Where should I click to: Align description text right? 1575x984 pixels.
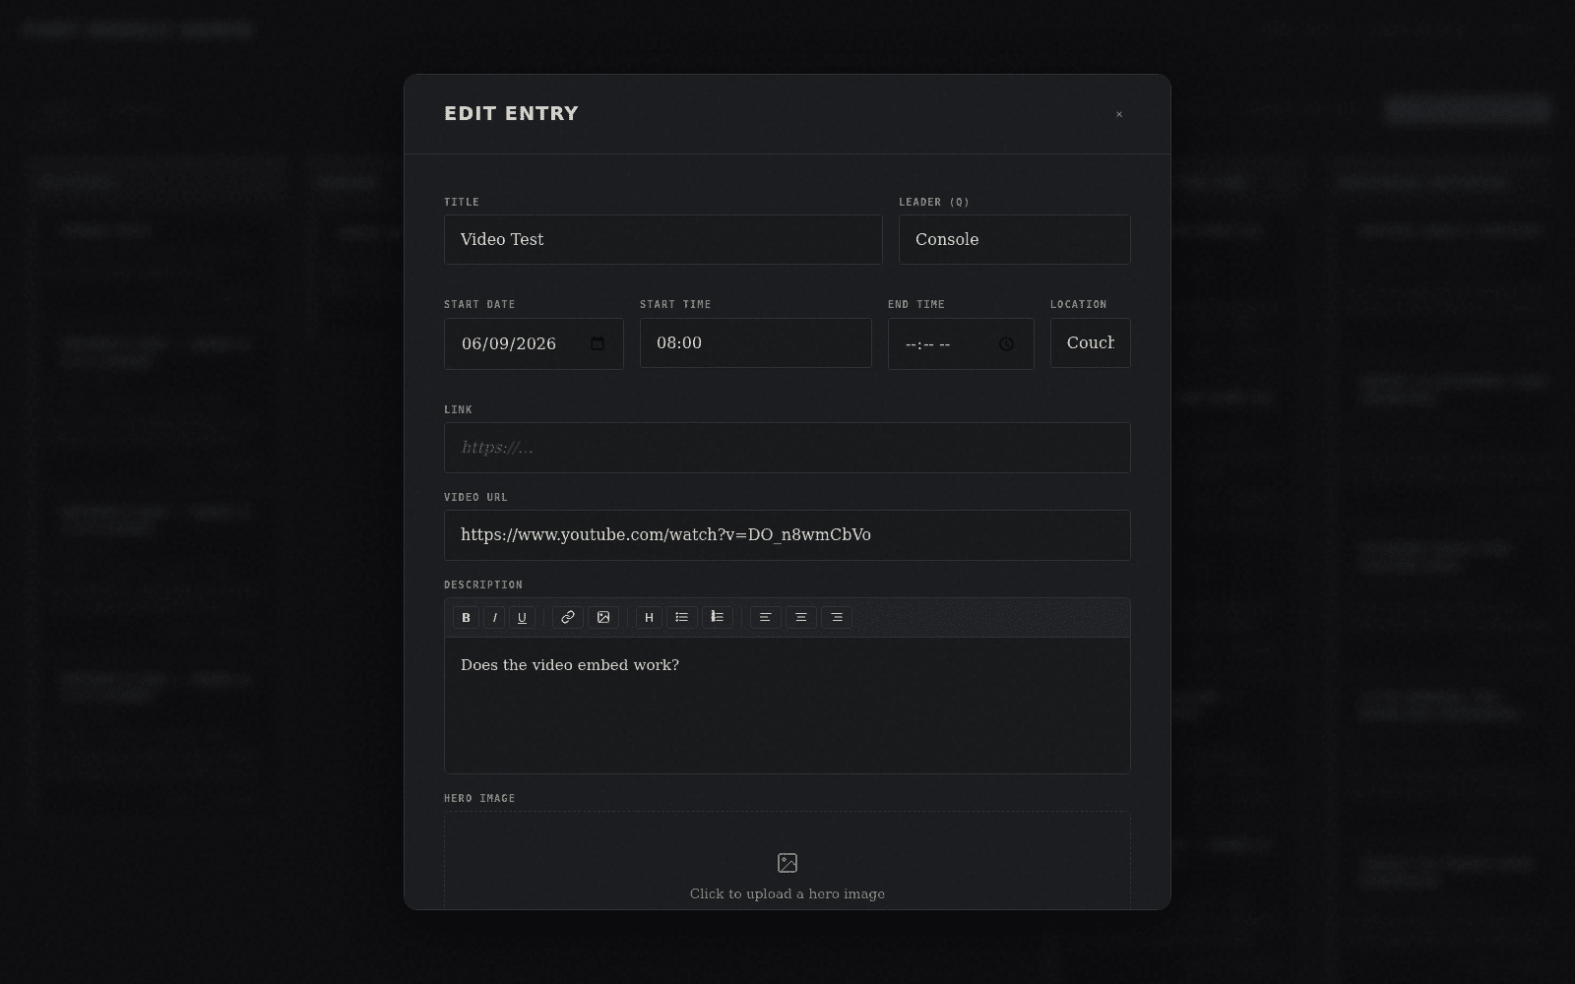tap(837, 617)
